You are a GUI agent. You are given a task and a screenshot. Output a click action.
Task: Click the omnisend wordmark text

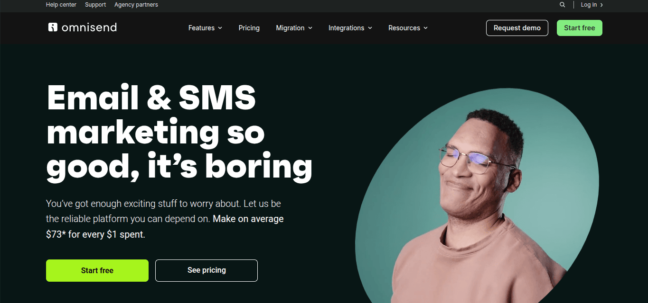coord(89,27)
